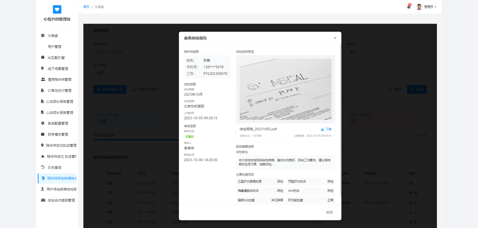Open the notification bell in the header
Viewport: 478px width, 228px height.
click(x=409, y=7)
